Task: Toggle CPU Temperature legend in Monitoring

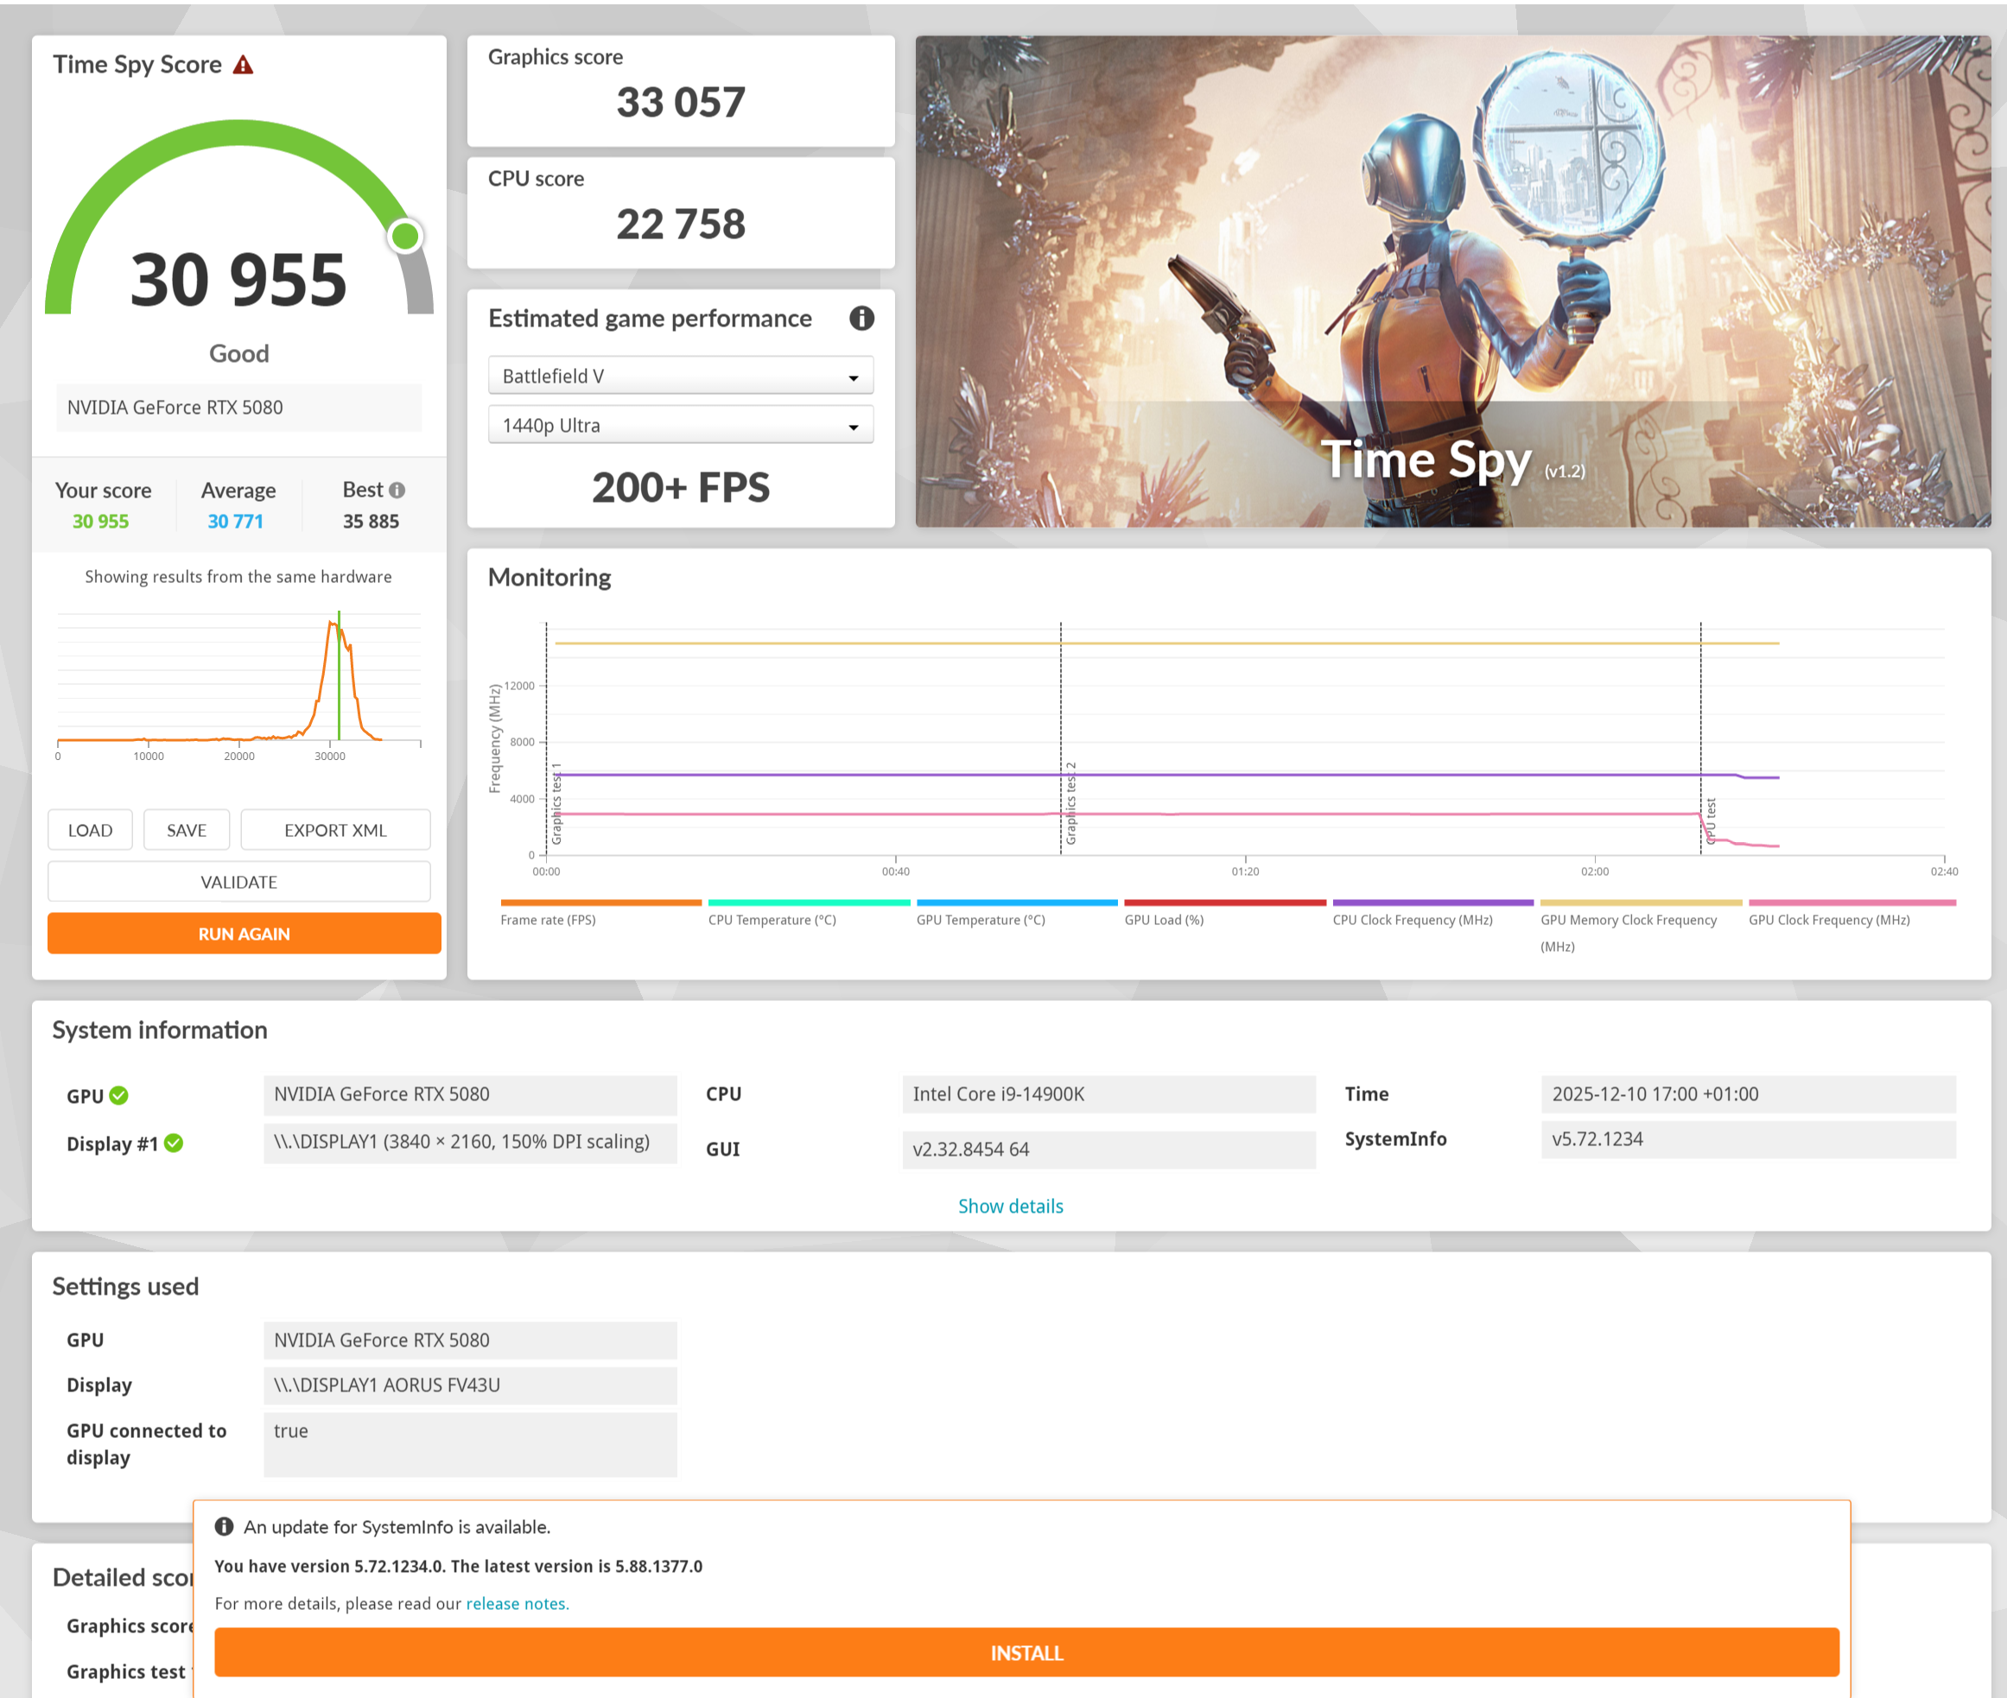Action: point(772,919)
